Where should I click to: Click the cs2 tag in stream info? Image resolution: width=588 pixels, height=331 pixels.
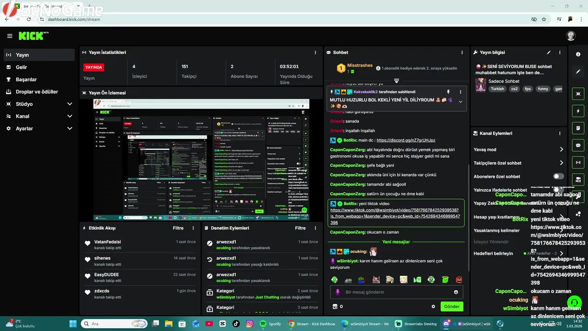[x=514, y=89]
